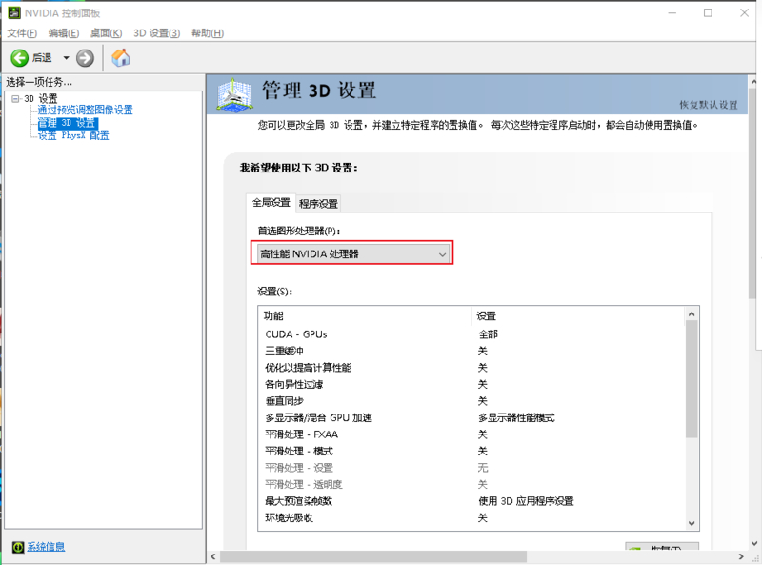Screen dimensions: 762x565
Task: Switch to the 程序设置 tab
Action: coord(318,204)
